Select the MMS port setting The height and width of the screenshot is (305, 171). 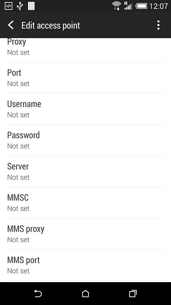tap(85, 265)
